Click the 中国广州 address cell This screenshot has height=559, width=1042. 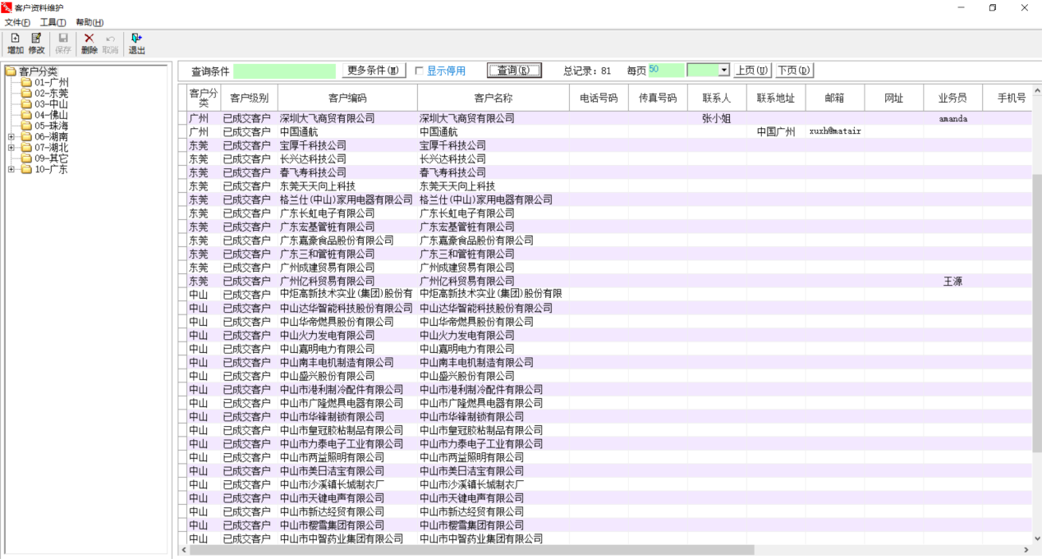pyautogui.click(x=776, y=131)
